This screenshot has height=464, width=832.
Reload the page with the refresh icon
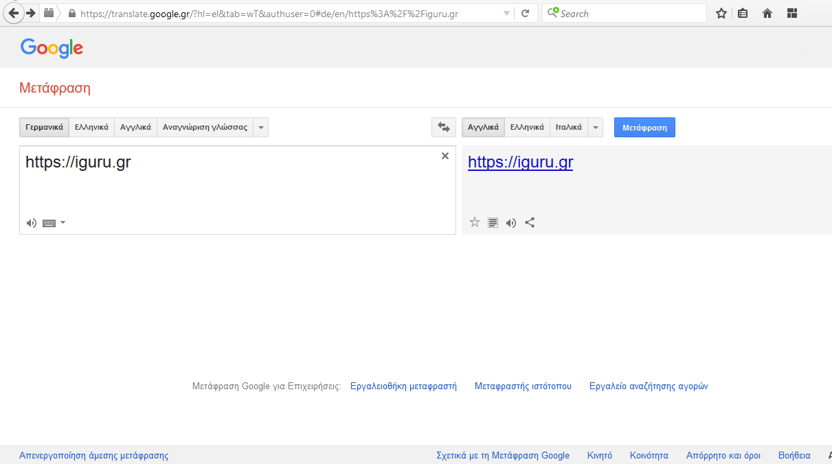pyautogui.click(x=525, y=14)
